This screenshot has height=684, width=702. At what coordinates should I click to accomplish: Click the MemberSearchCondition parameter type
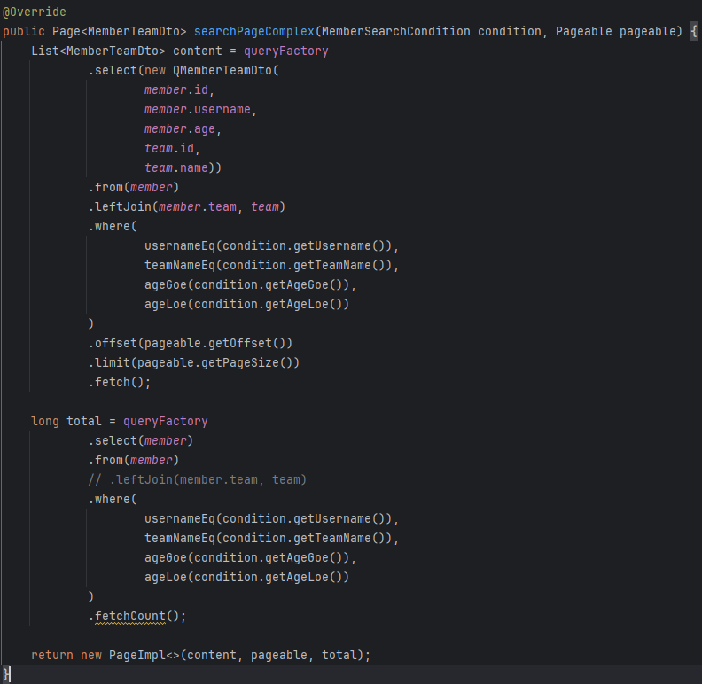[x=396, y=31]
